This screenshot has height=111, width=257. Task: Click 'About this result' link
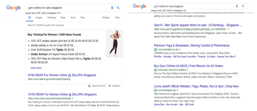[x=98, y=86]
